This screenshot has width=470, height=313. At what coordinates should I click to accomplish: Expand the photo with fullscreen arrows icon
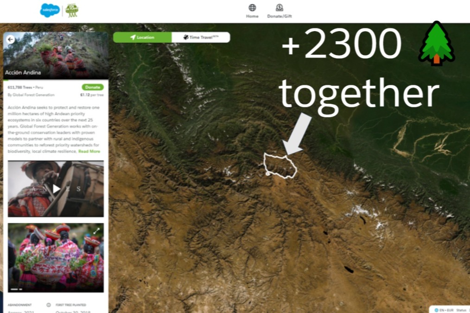96,231
